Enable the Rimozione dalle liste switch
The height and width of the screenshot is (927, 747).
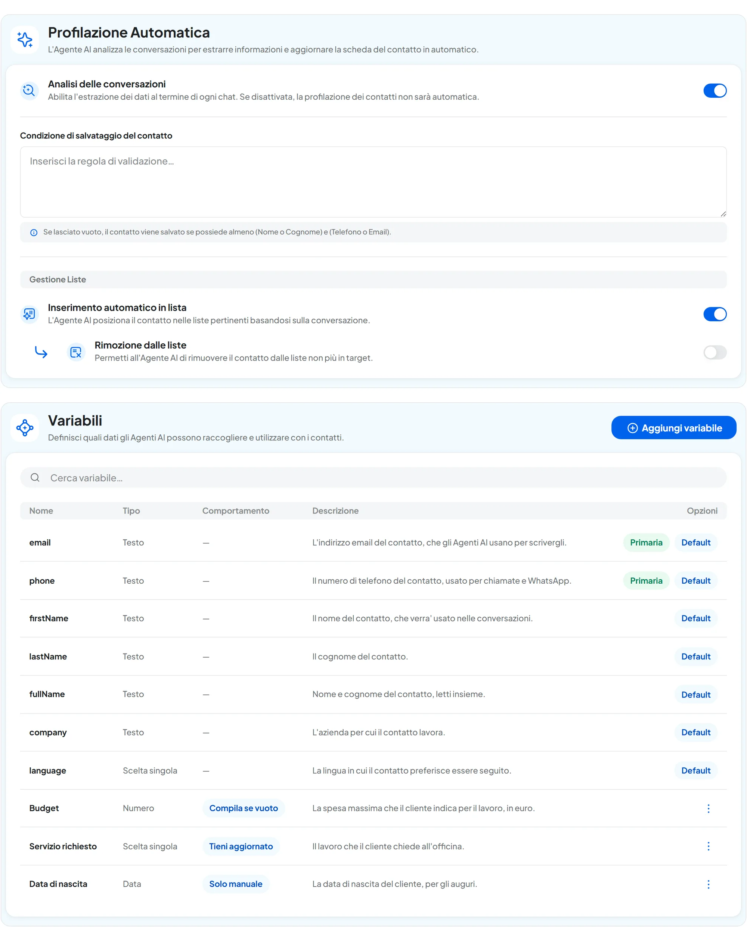715,352
